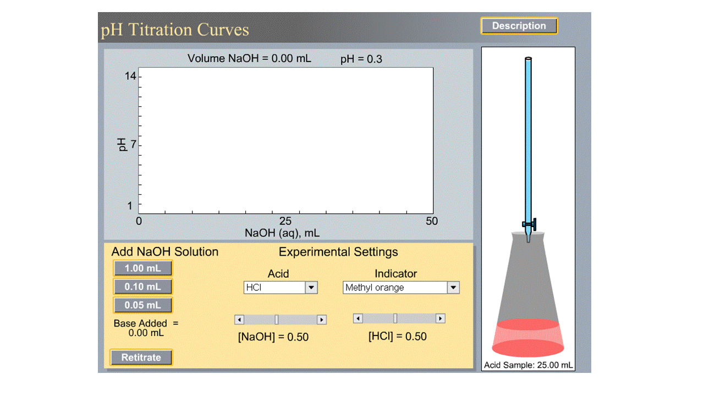Click the [HCl] concentration slider thumb
The height and width of the screenshot is (396, 704).
pos(395,318)
